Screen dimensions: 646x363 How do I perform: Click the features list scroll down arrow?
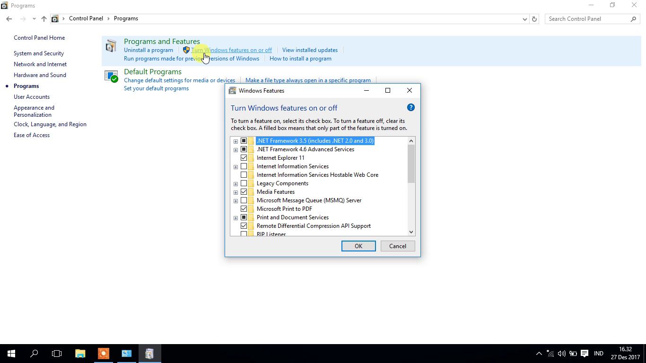(x=411, y=232)
